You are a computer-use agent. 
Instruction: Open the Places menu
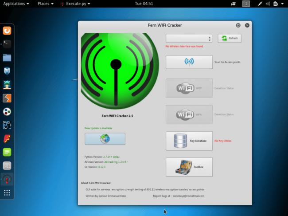pyautogui.click(x=46, y=4)
